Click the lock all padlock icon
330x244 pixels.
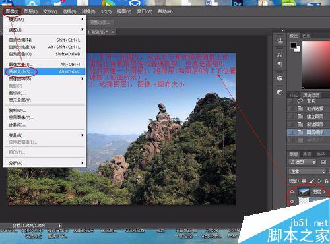click(x=327, y=181)
